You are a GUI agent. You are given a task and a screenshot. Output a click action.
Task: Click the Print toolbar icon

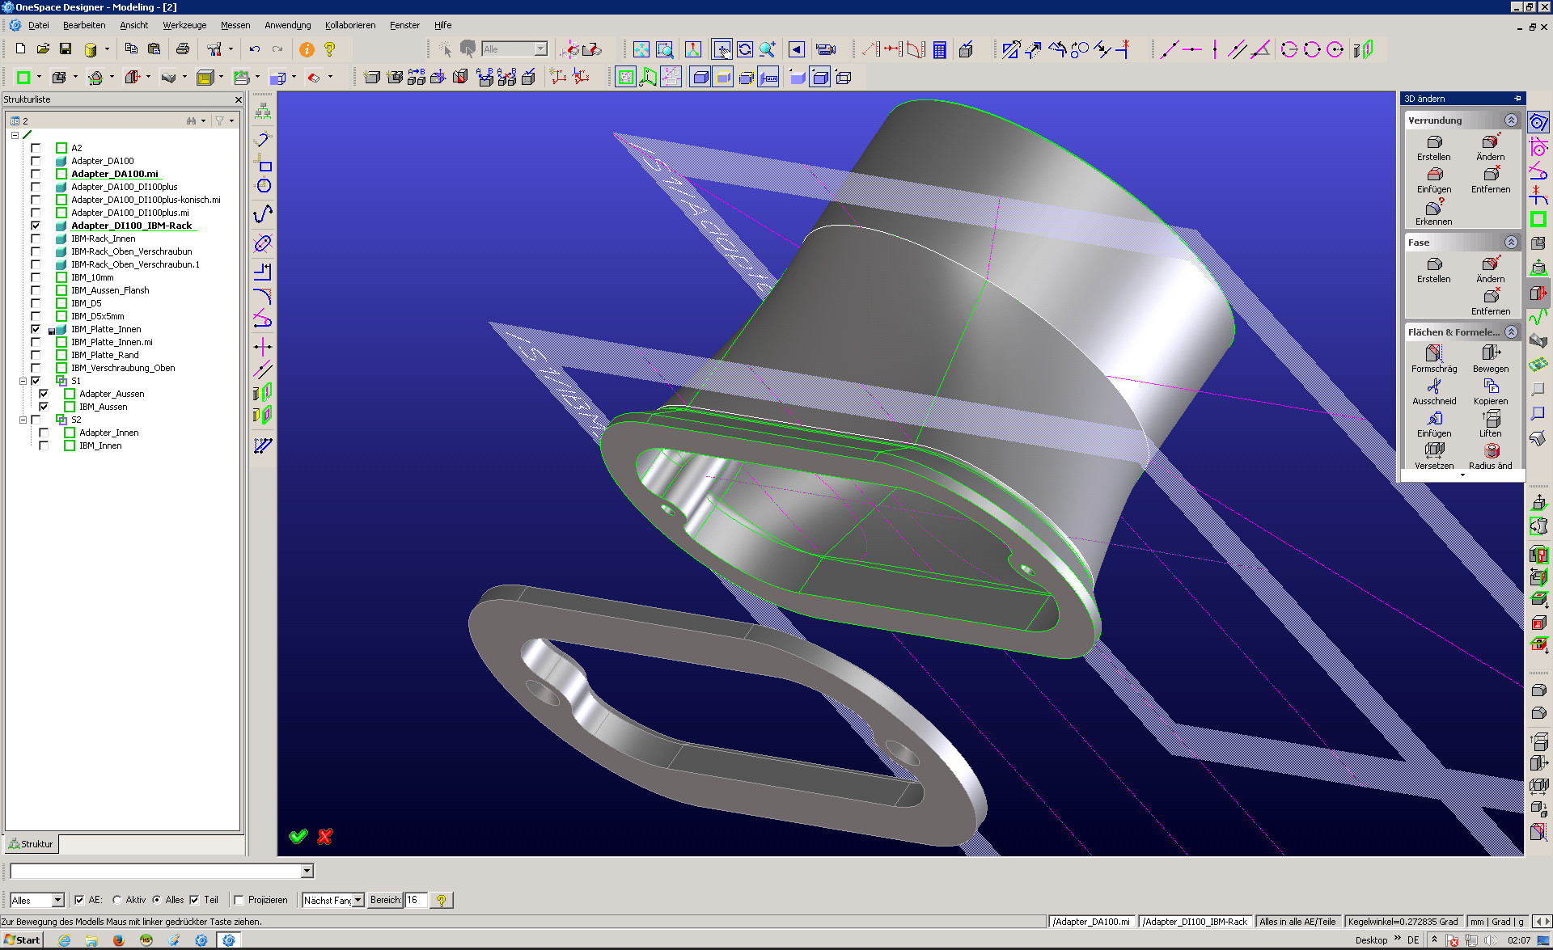(x=183, y=49)
